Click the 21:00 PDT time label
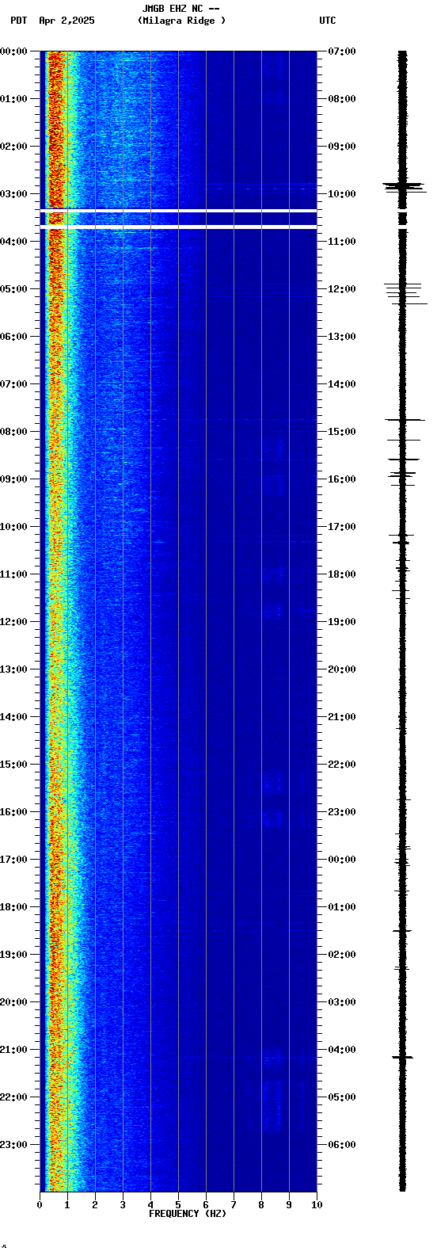Viewport: 437px width, 1255px height. pyautogui.click(x=14, y=1050)
